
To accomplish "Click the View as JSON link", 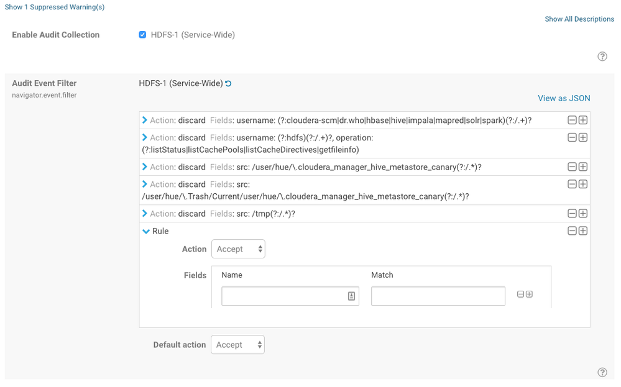I will pyautogui.click(x=564, y=98).
